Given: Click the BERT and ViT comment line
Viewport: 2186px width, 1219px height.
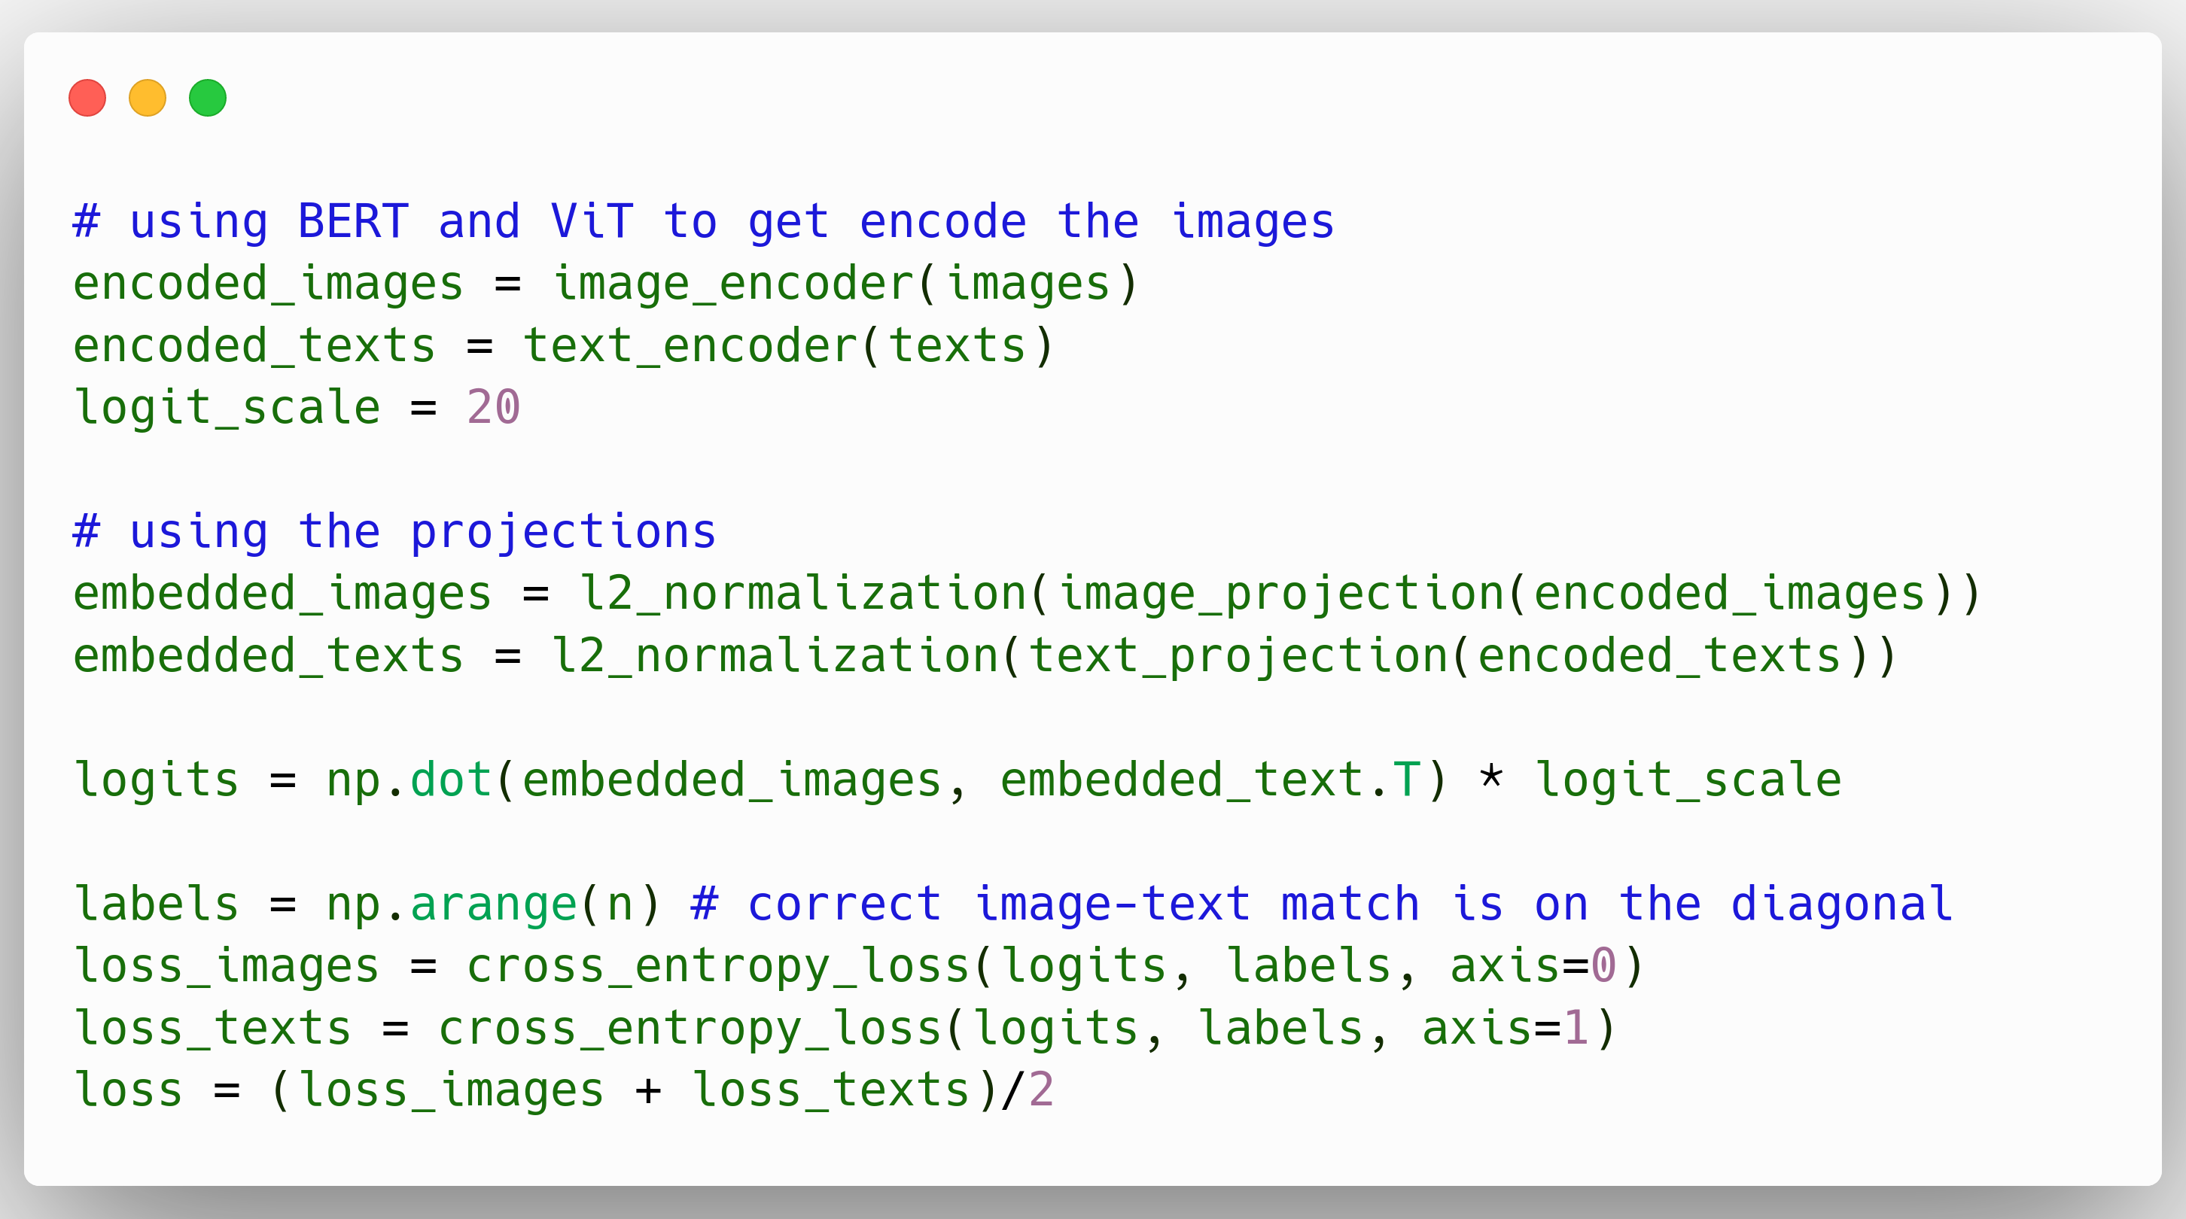Looking at the screenshot, I should 702,222.
